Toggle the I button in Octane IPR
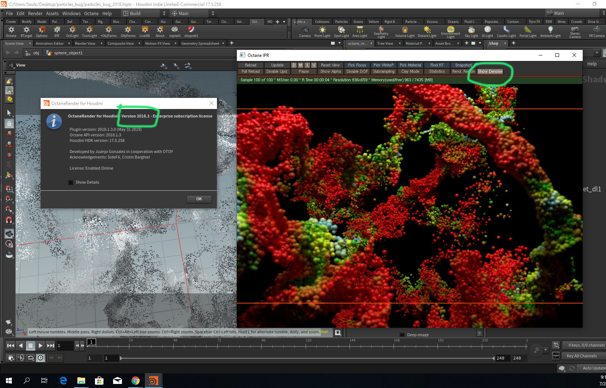Image resolution: width=606 pixels, height=388 pixels. [x=307, y=65]
